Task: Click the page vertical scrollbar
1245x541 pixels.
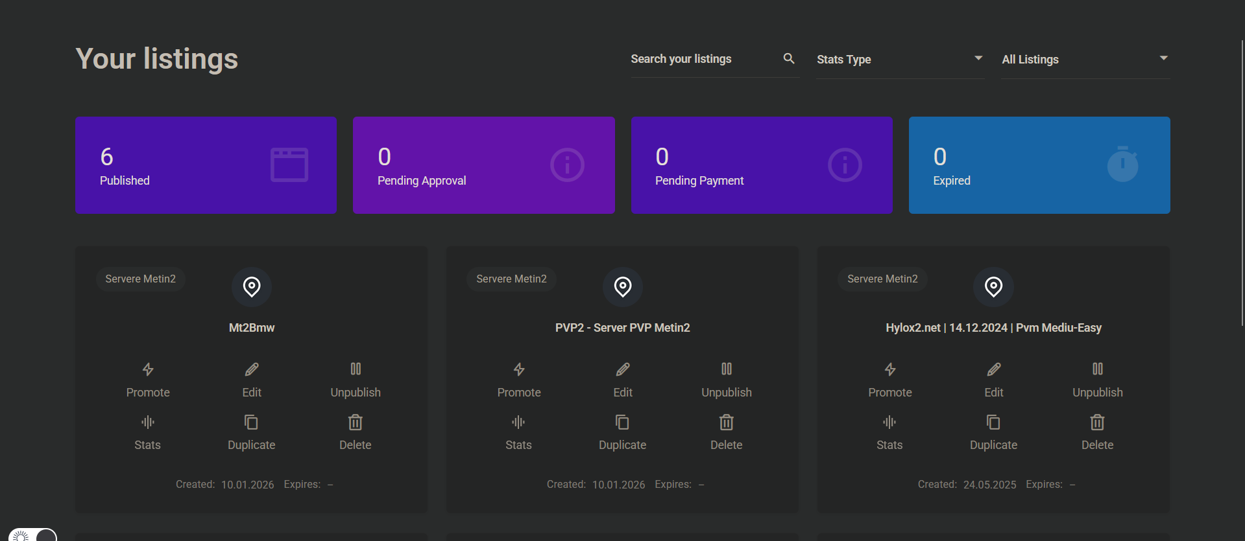Action: pyautogui.click(x=1242, y=181)
